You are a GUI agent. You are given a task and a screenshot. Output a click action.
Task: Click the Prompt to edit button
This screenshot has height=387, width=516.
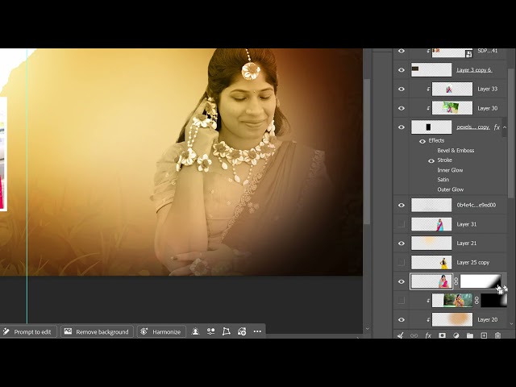click(28, 331)
